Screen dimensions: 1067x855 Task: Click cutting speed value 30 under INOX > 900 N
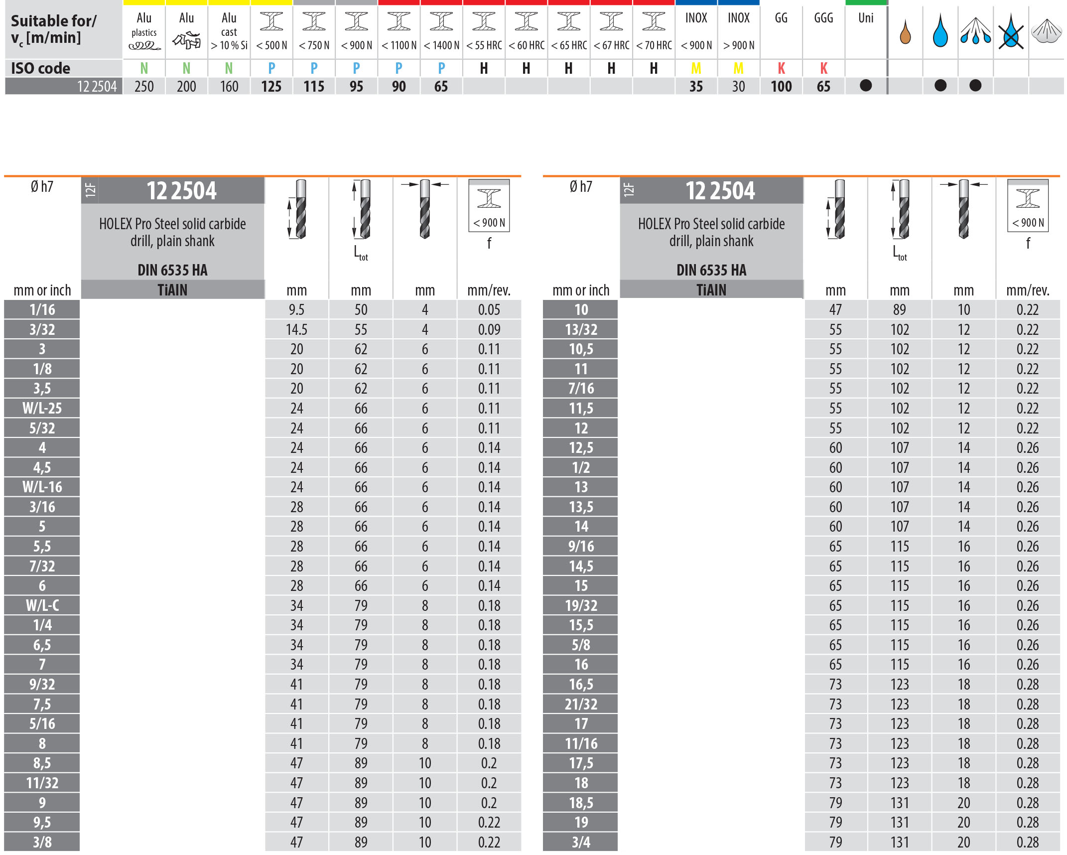(x=738, y=87)
